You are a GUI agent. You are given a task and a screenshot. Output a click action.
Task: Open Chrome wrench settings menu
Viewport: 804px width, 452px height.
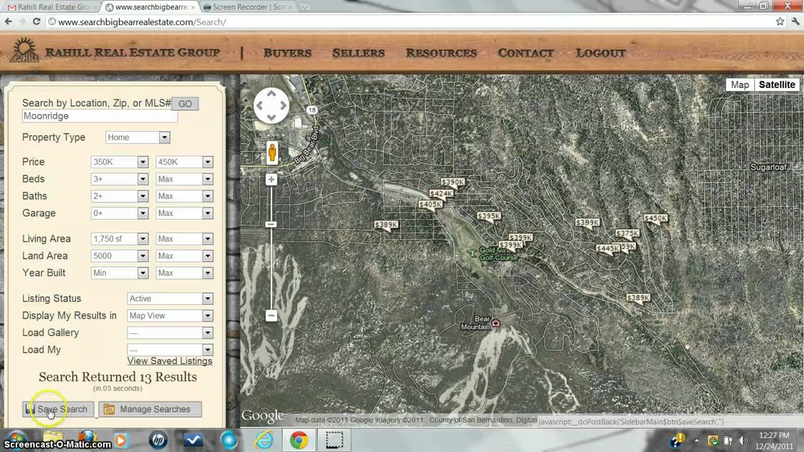795,21
